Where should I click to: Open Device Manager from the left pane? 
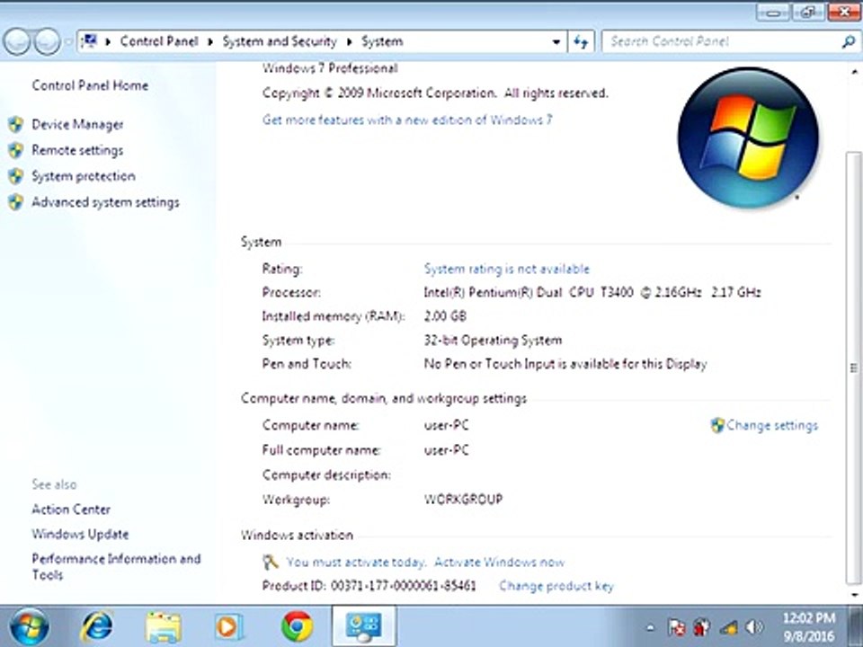pos(77,125)
